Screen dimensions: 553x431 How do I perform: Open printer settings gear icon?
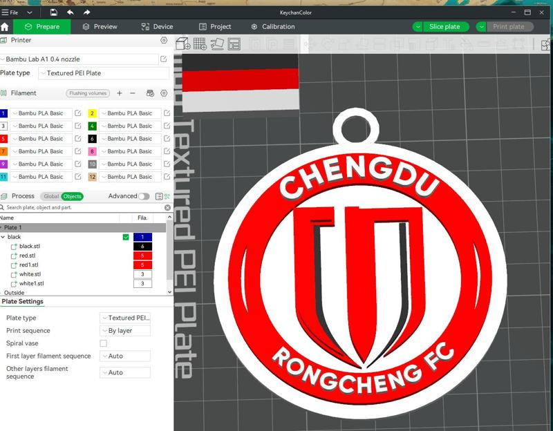(x=164, y=40)
